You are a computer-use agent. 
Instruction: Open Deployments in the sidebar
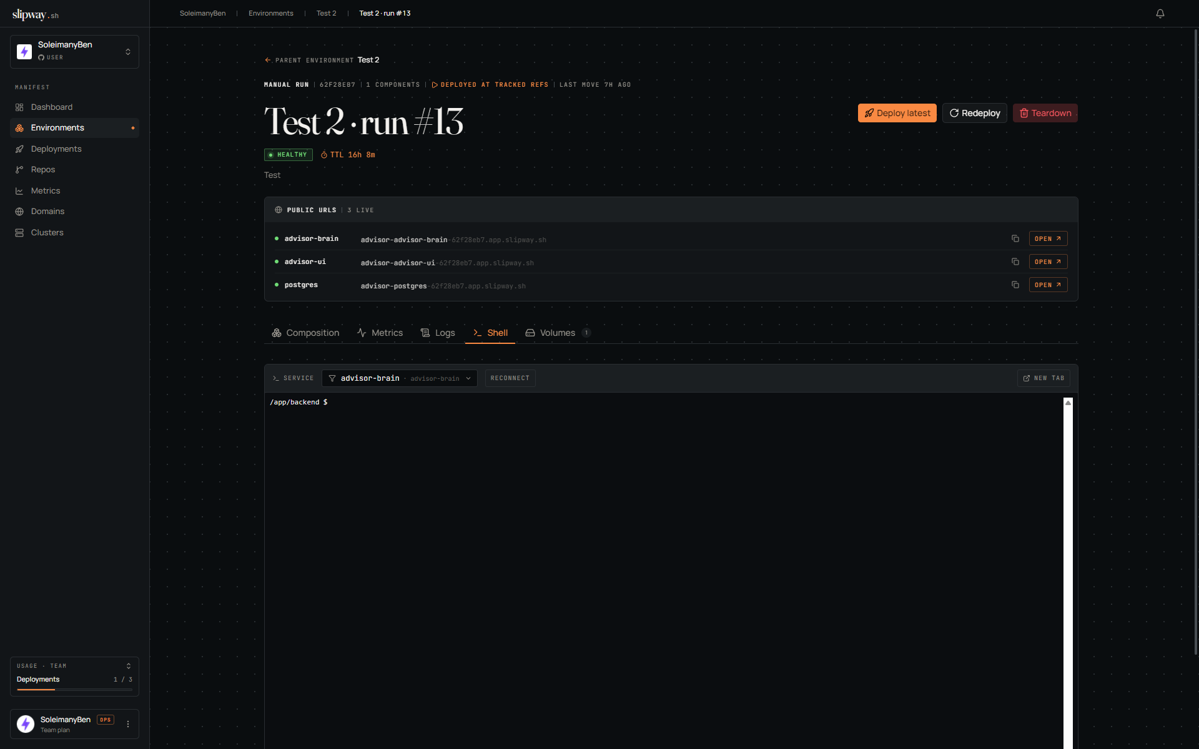74,149
